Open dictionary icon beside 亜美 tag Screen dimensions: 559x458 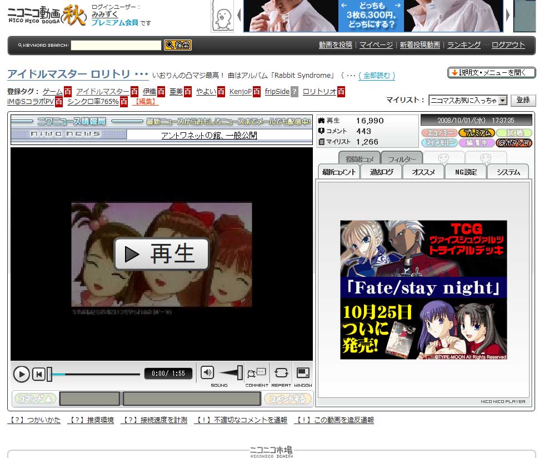click(x=188, y=92)
